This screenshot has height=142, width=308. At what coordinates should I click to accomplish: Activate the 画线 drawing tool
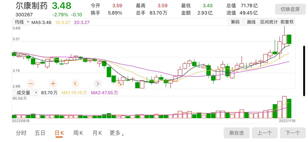(251, 22)
